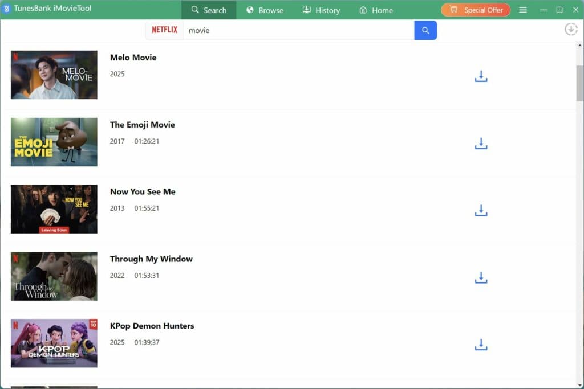This screenshot has height=389, width=584.
Task: Download Melo Movie using its download icon
Action: click(481, 76)
